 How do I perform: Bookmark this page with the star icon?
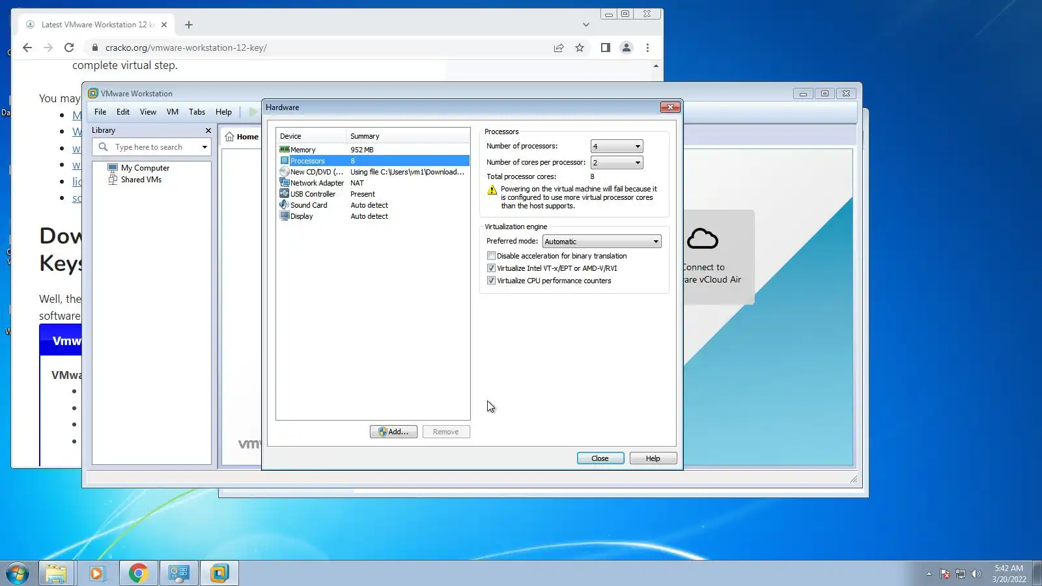580,48
